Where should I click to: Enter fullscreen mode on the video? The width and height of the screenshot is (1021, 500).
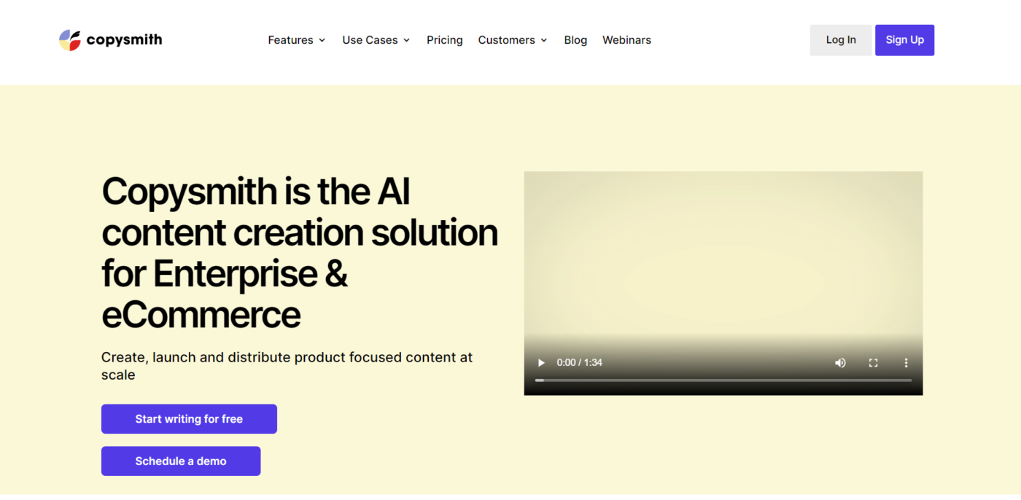pos(873,363)
